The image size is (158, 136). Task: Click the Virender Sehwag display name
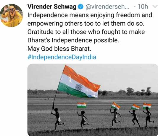[x=52, y=7]
